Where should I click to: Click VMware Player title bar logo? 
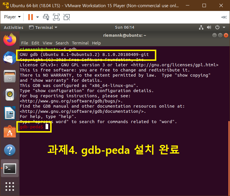pyautogui.click(x=6, y=5)
